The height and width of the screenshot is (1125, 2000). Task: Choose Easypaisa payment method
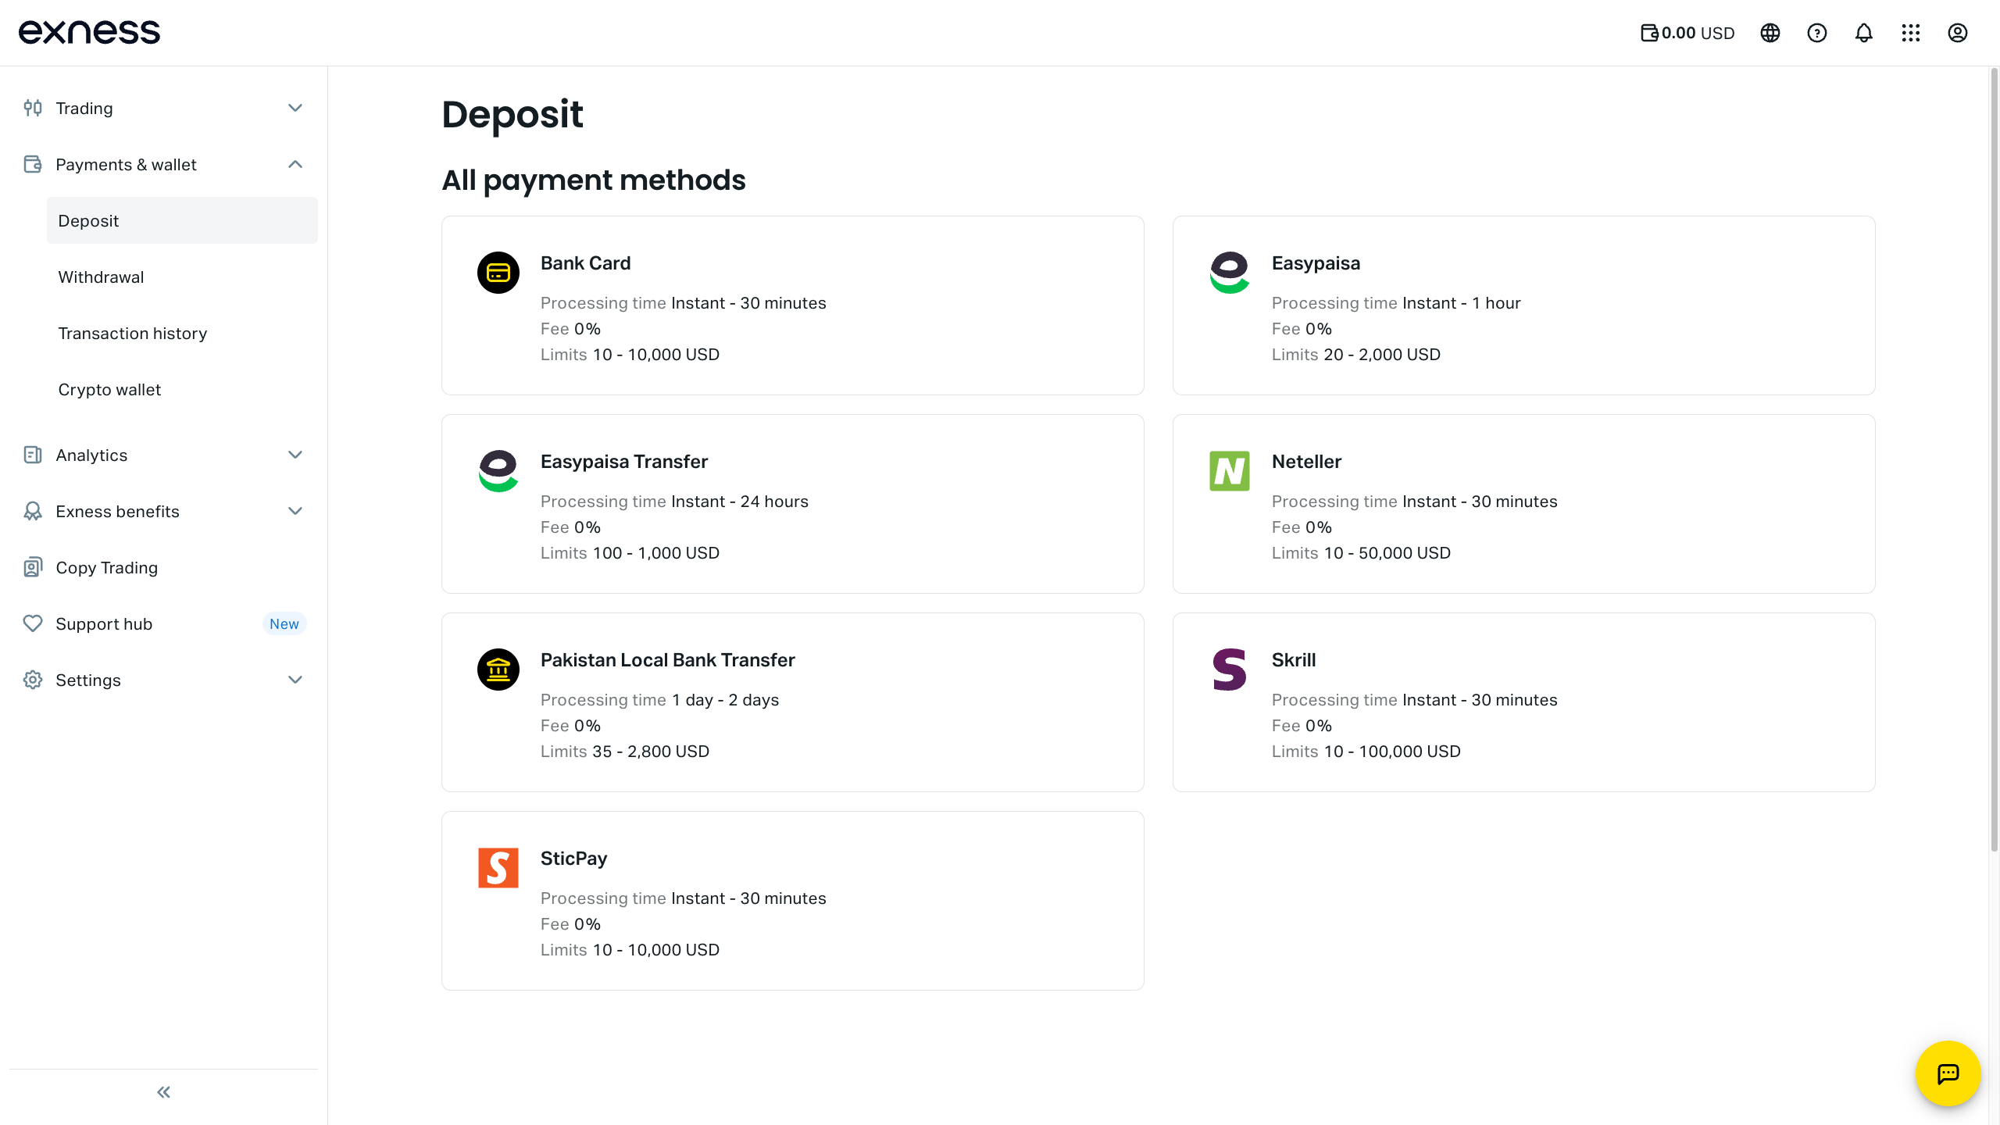click(1524, 305)
